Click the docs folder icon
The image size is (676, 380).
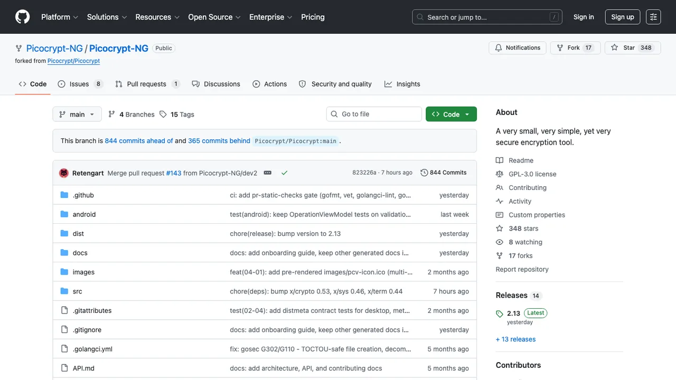click(x=64, y=253)
